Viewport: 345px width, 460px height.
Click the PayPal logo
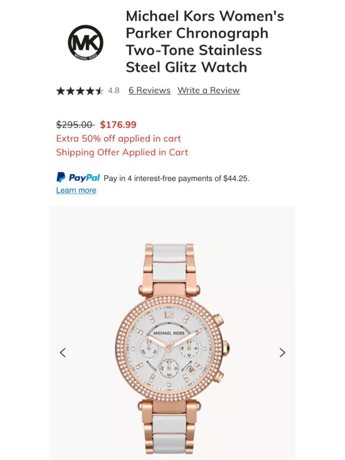(x=78, y=177)
